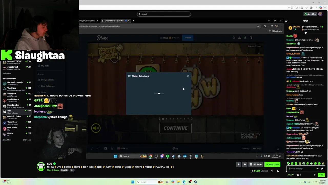Screen dimensions: 328x185
Task: Open the All Bookmarks folder
Action: click(x=275, y=31)
